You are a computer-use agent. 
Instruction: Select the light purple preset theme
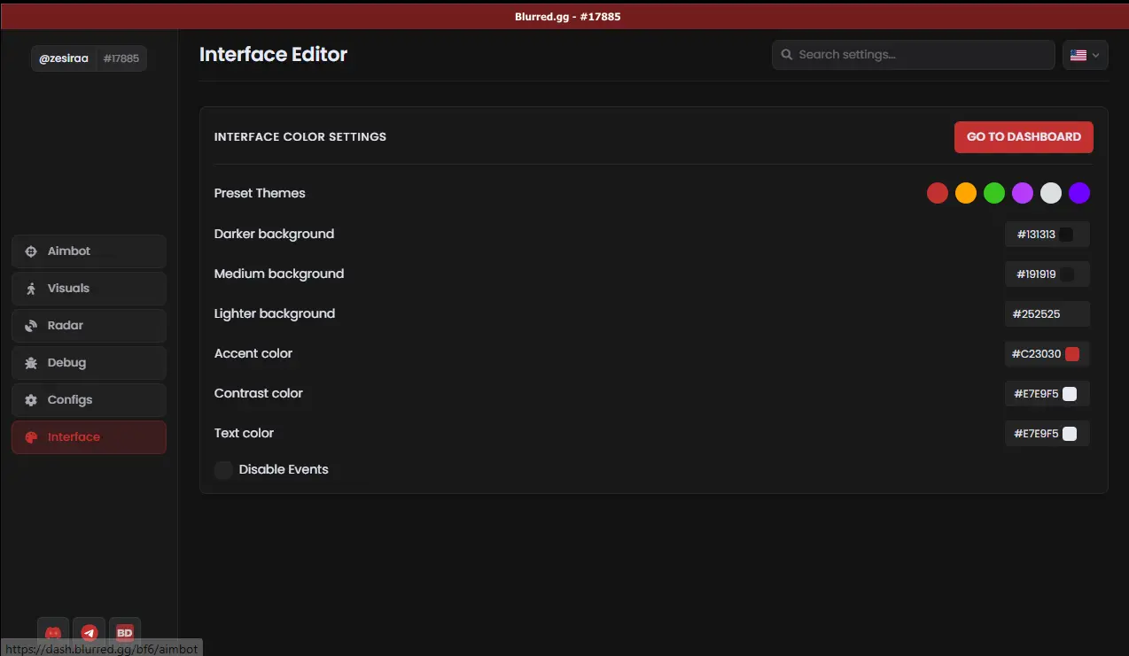click(1023, 193)
